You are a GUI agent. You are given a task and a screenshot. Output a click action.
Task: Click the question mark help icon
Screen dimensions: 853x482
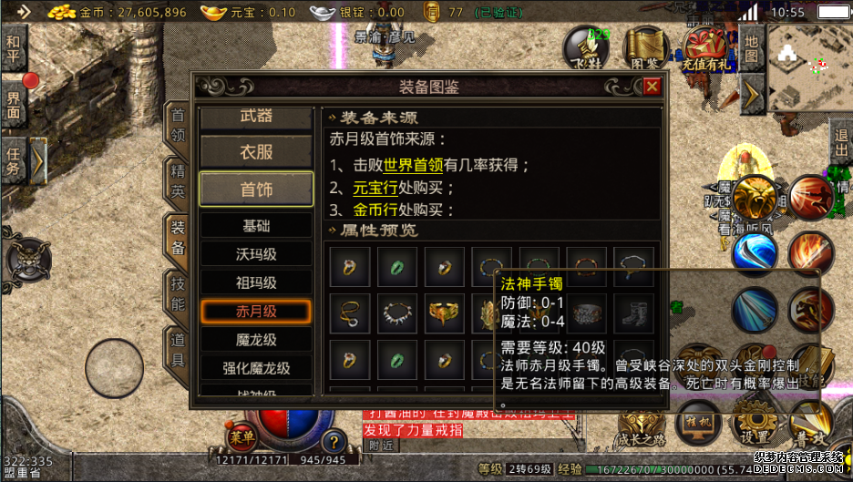(334, 442)
